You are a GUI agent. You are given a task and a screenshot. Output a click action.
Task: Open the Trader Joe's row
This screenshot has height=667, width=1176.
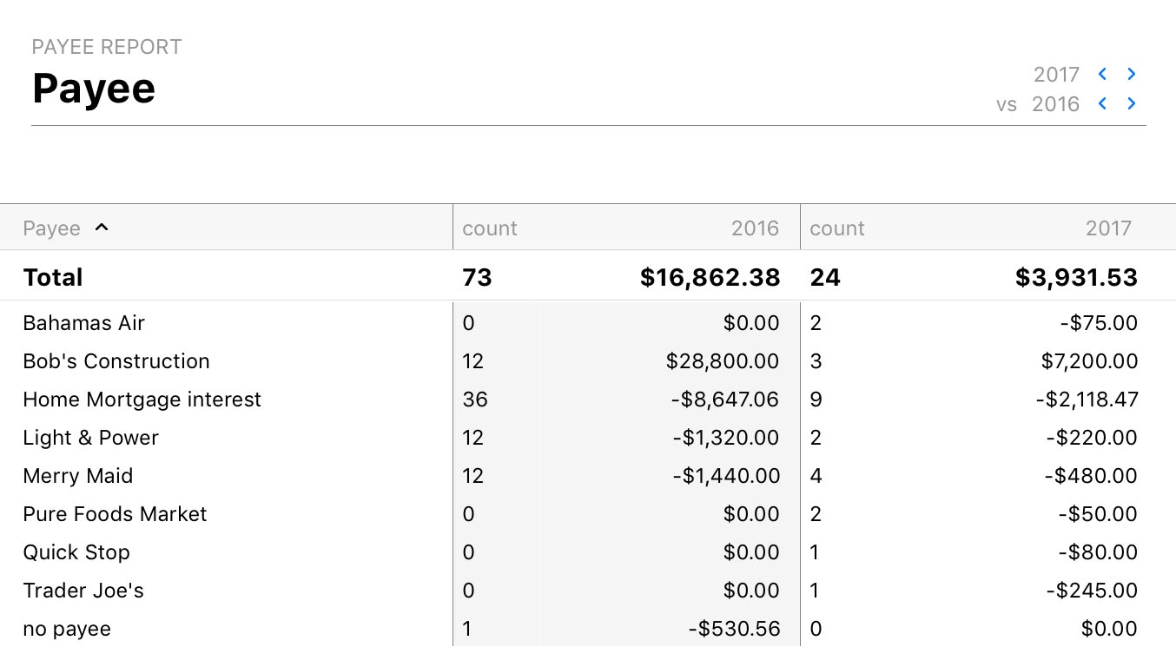(83, 591)
